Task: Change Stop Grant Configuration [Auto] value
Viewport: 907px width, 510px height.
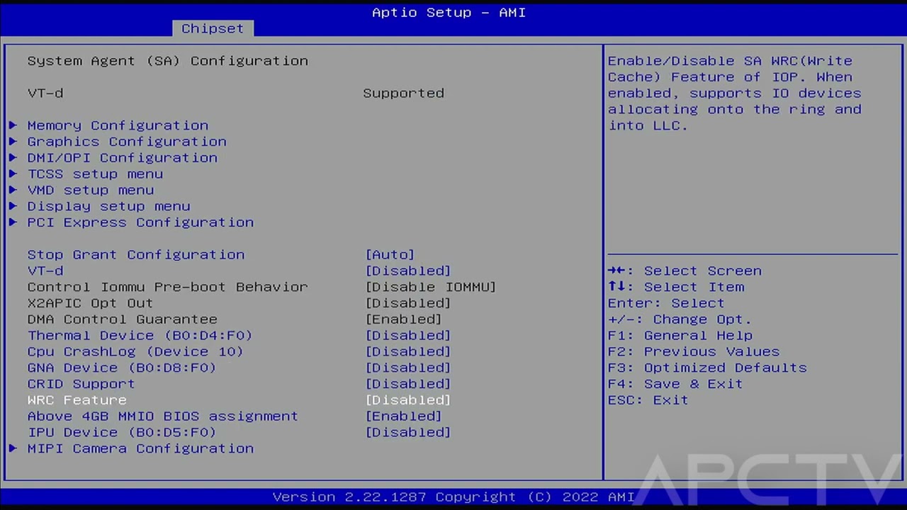Action: point(390,254)
